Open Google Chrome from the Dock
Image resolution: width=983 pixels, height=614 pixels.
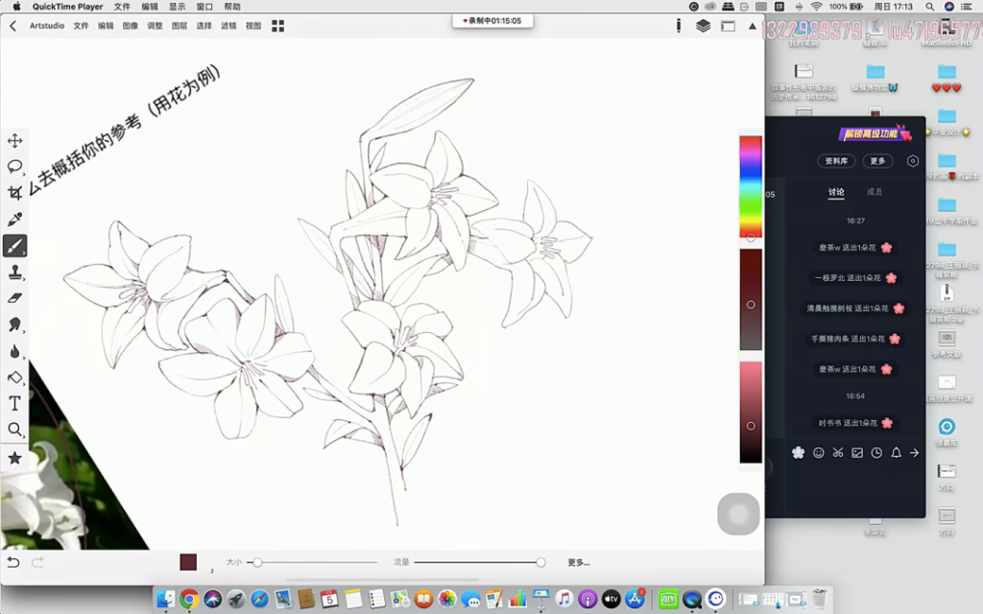click(189, 600)
